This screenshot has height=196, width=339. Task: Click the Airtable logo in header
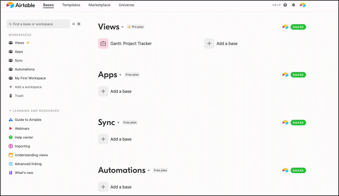[21, 5]
